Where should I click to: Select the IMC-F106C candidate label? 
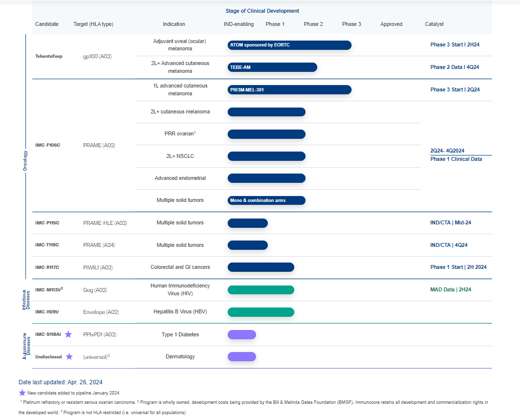(47, 145)
